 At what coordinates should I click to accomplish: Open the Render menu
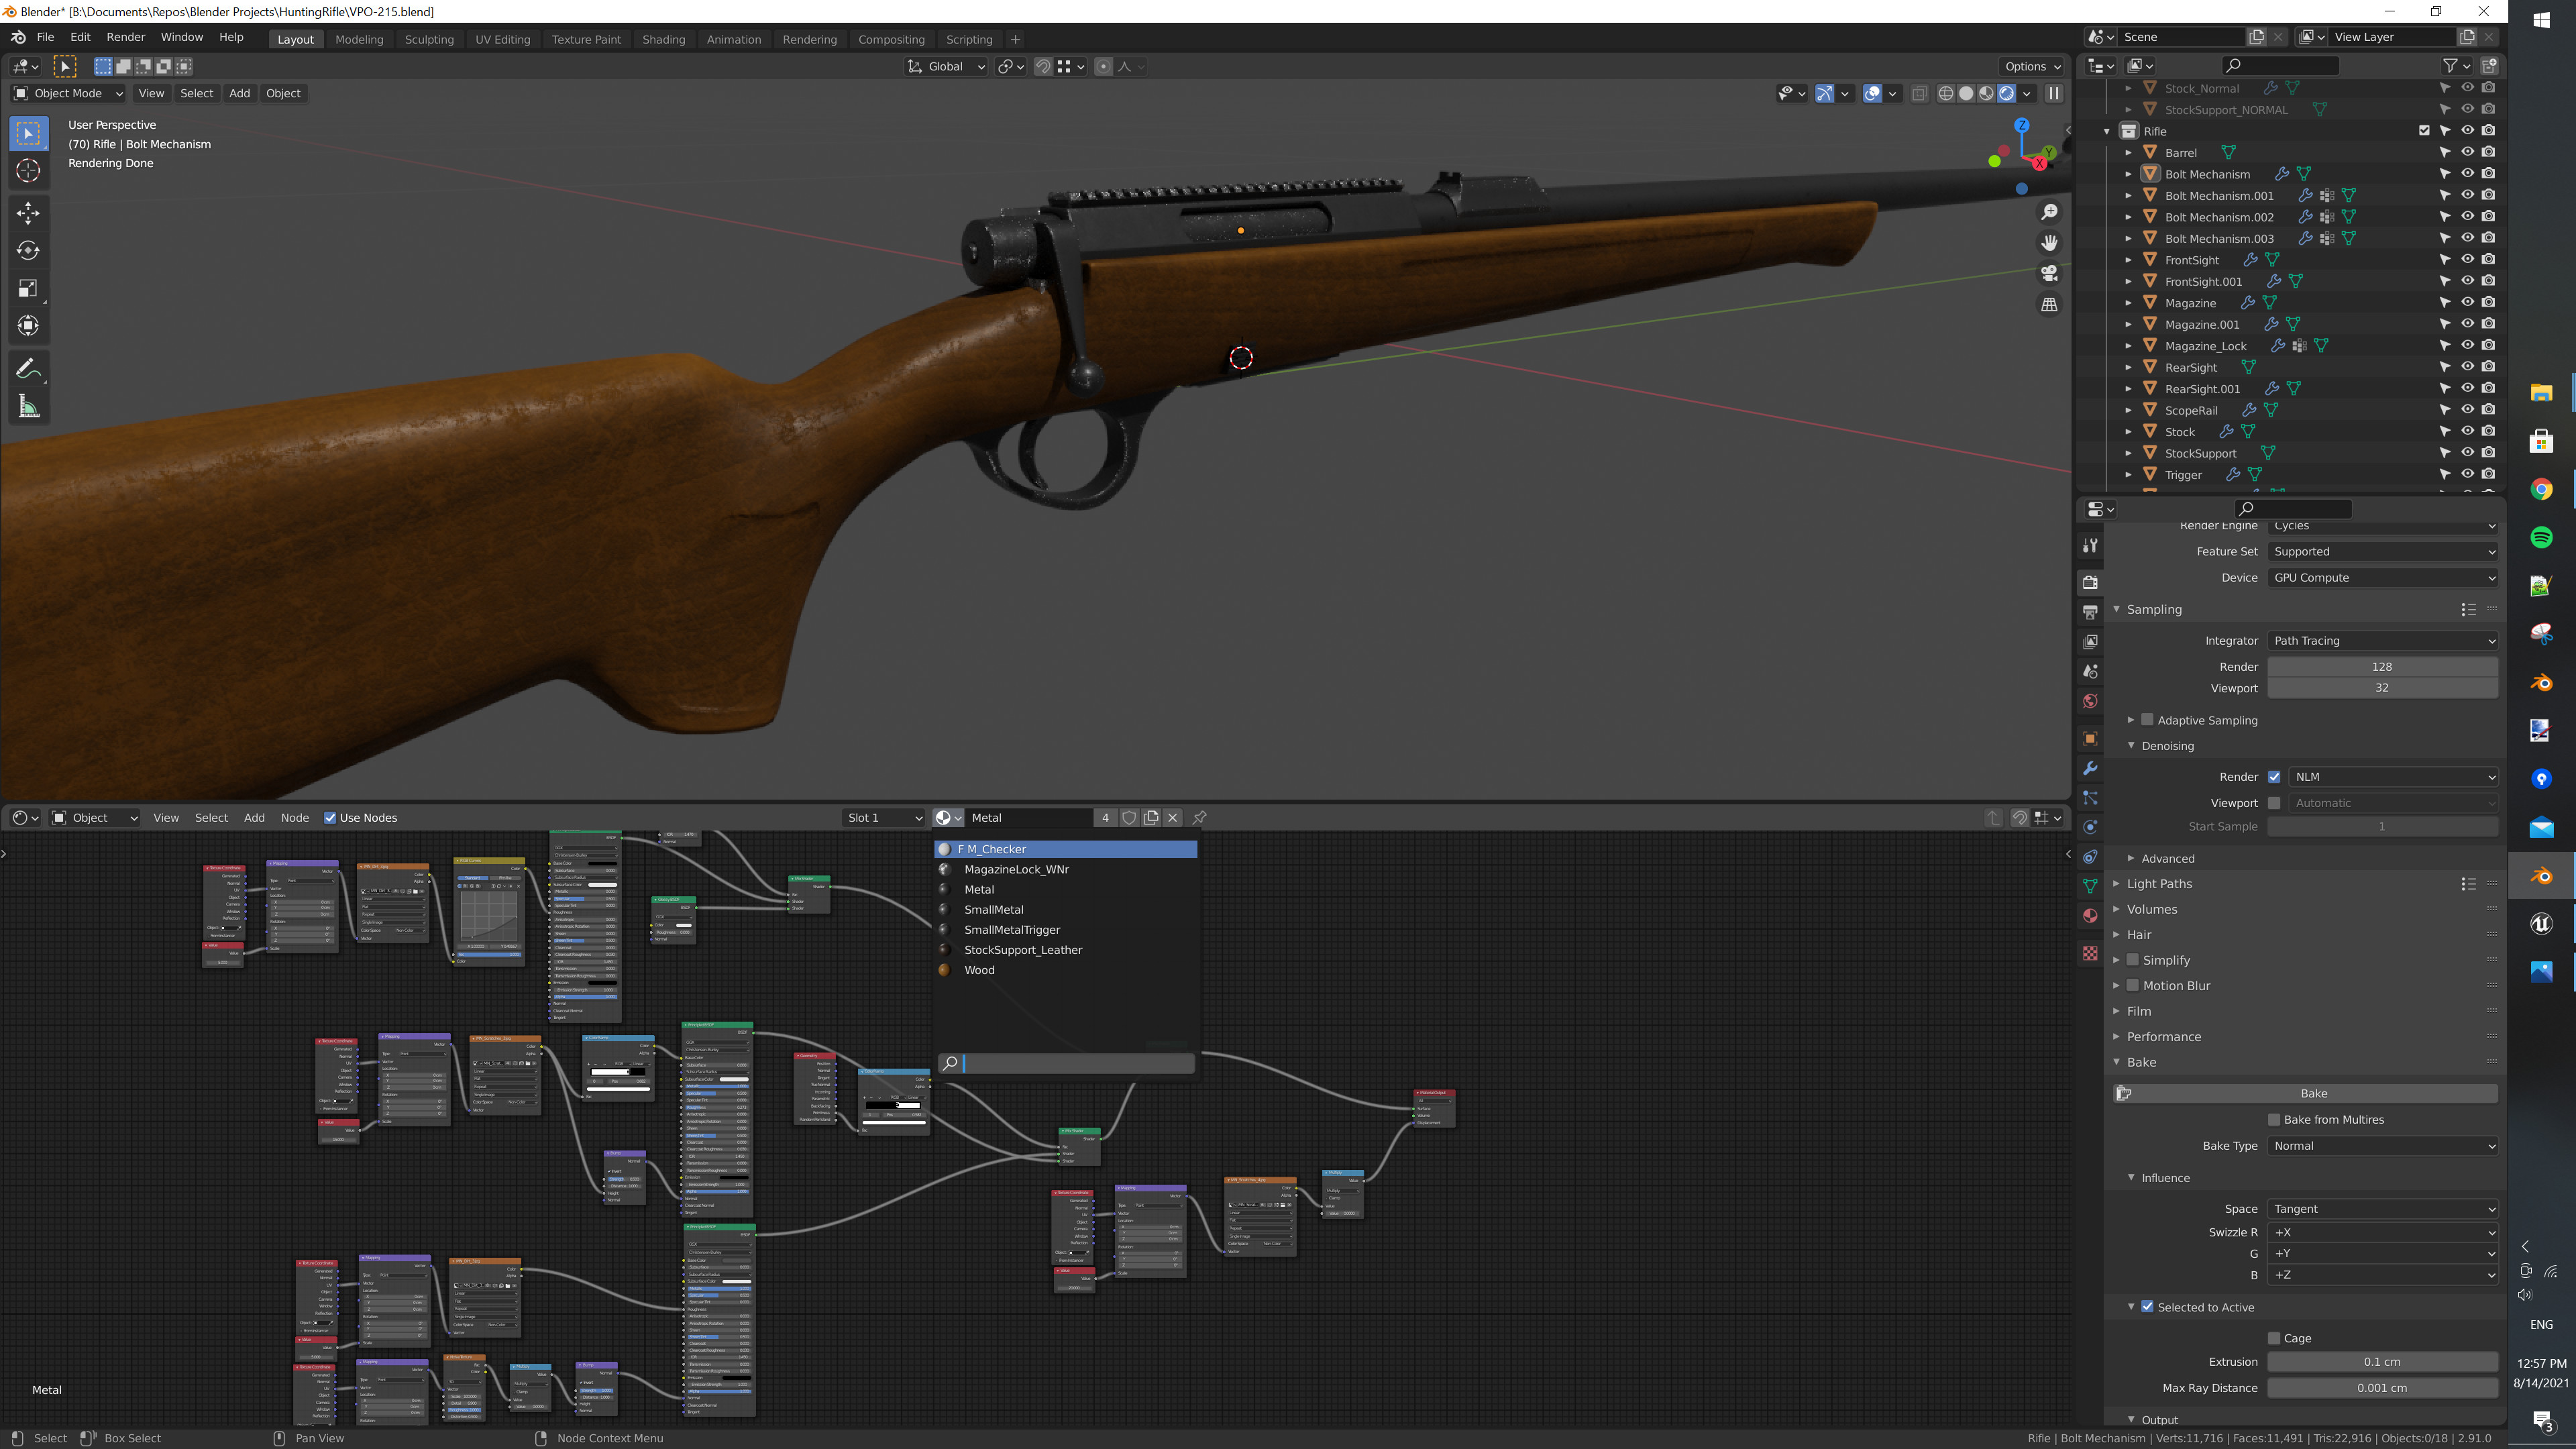coord(126,37)
